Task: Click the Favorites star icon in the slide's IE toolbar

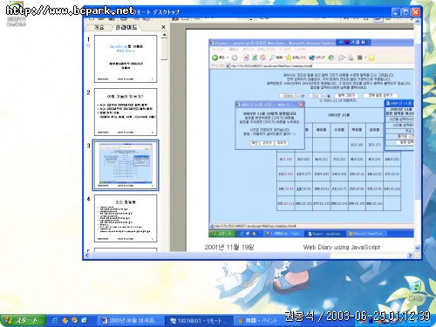Action: pyautogui.click(x=289, y=58)
